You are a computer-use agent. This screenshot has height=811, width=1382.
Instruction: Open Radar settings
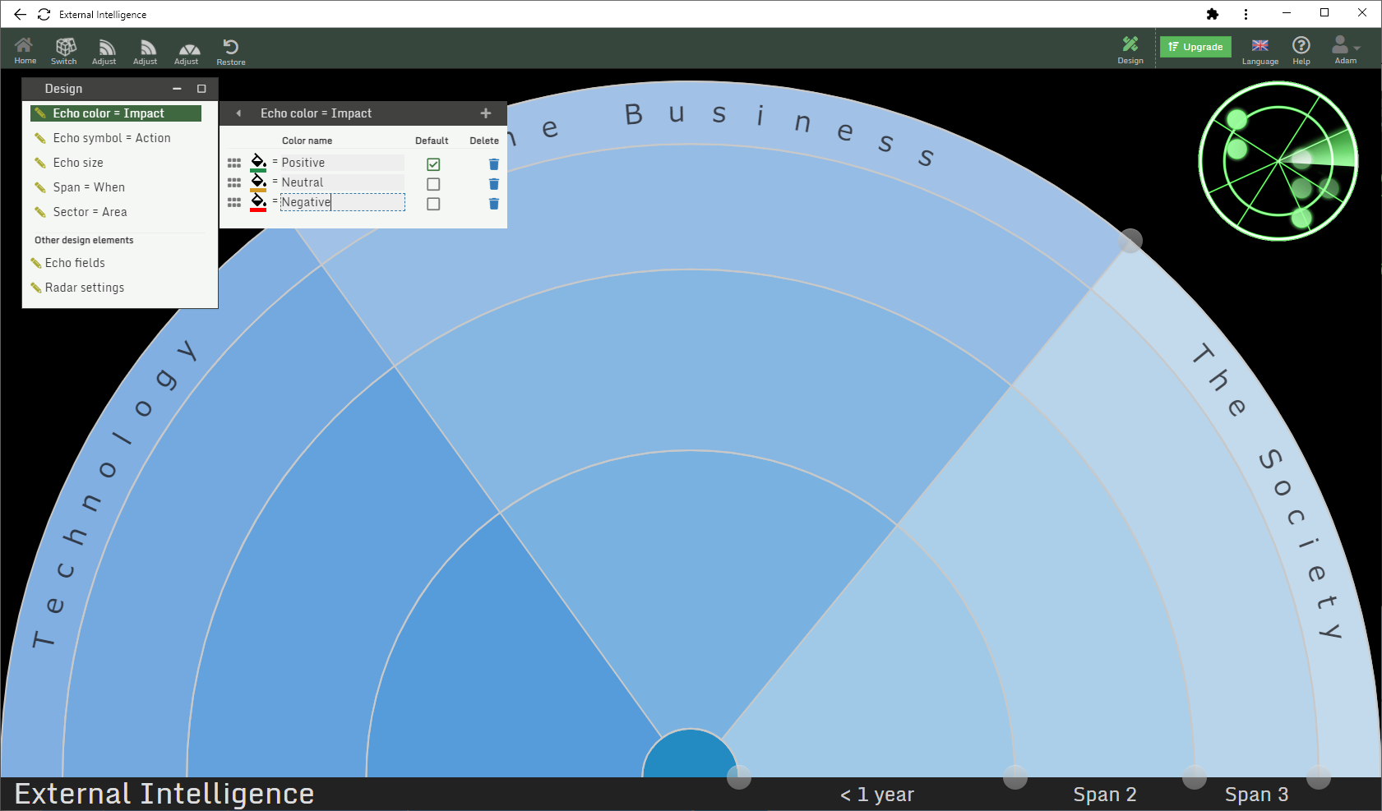tap(85, 288)
